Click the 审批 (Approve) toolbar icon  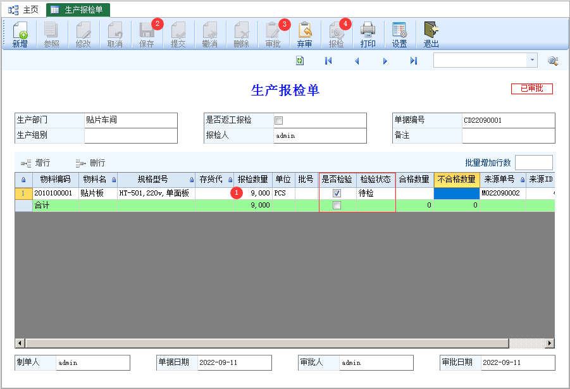tap(273, 35)
